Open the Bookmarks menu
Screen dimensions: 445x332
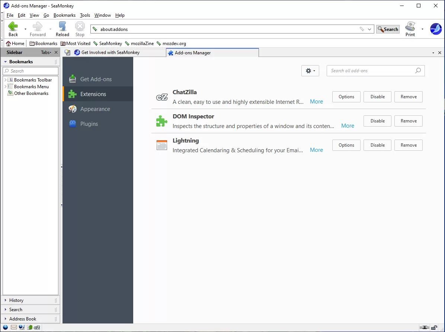(x=64, y=15)
